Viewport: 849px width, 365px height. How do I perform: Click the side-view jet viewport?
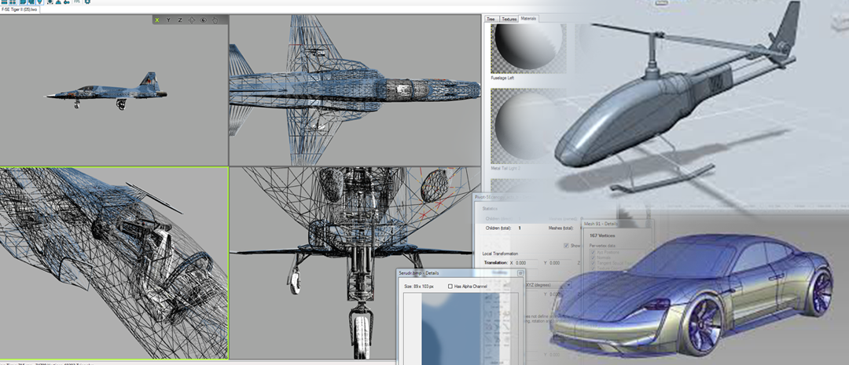[x=114, y=89]
